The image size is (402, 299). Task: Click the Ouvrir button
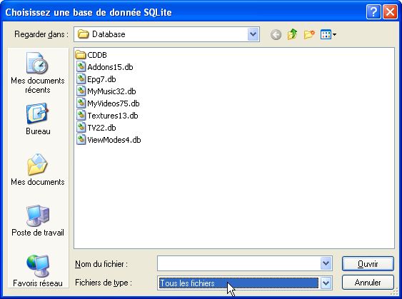pos(368,263)
